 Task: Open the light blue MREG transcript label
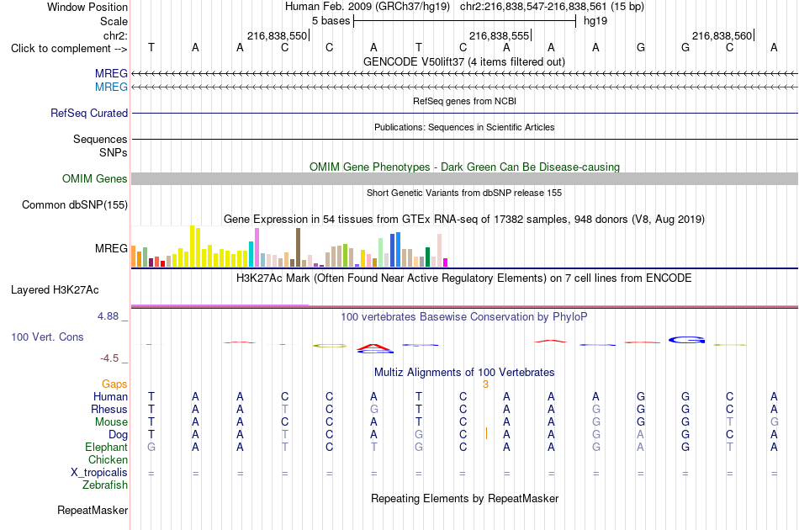111,87
